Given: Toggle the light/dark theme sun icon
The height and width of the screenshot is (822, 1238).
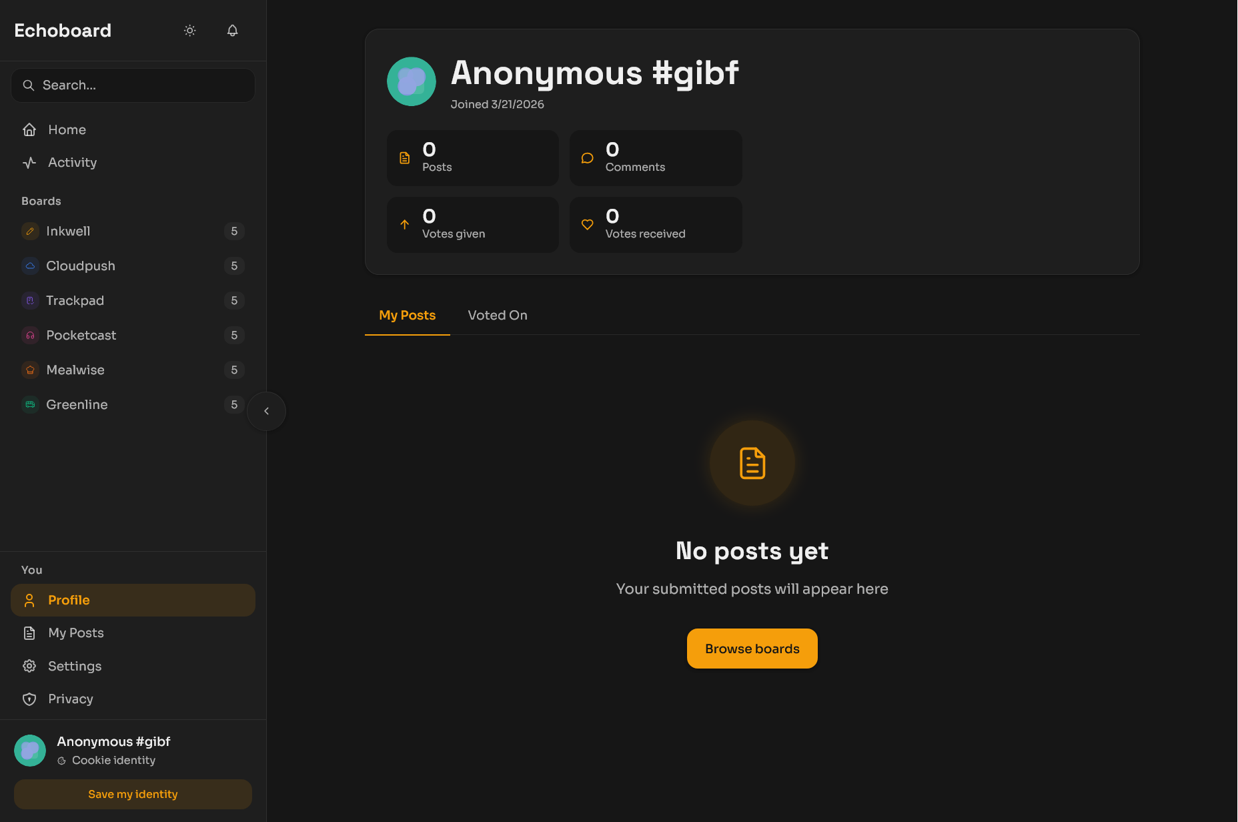Looking at the screenshot, I should point(190,31).
